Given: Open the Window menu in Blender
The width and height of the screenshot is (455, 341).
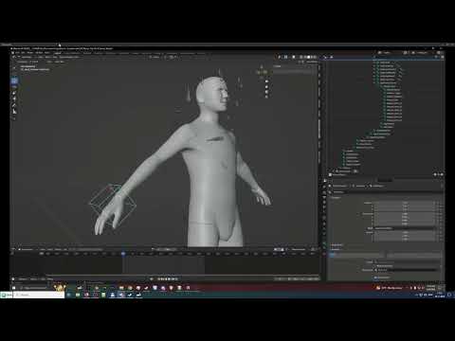Looking at the screenshot, I should coord(39,53).
